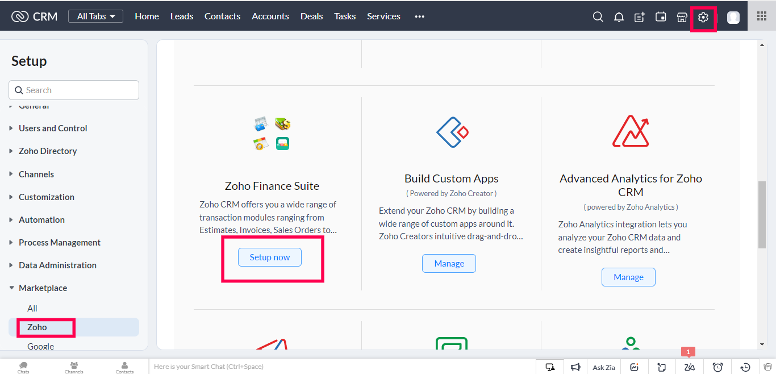Expand Process Management section
The width and height of the screenshot is (776, 374).
(60, 243)
